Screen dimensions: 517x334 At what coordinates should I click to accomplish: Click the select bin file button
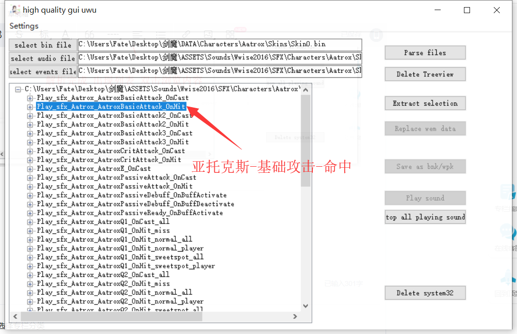(43, 45)
